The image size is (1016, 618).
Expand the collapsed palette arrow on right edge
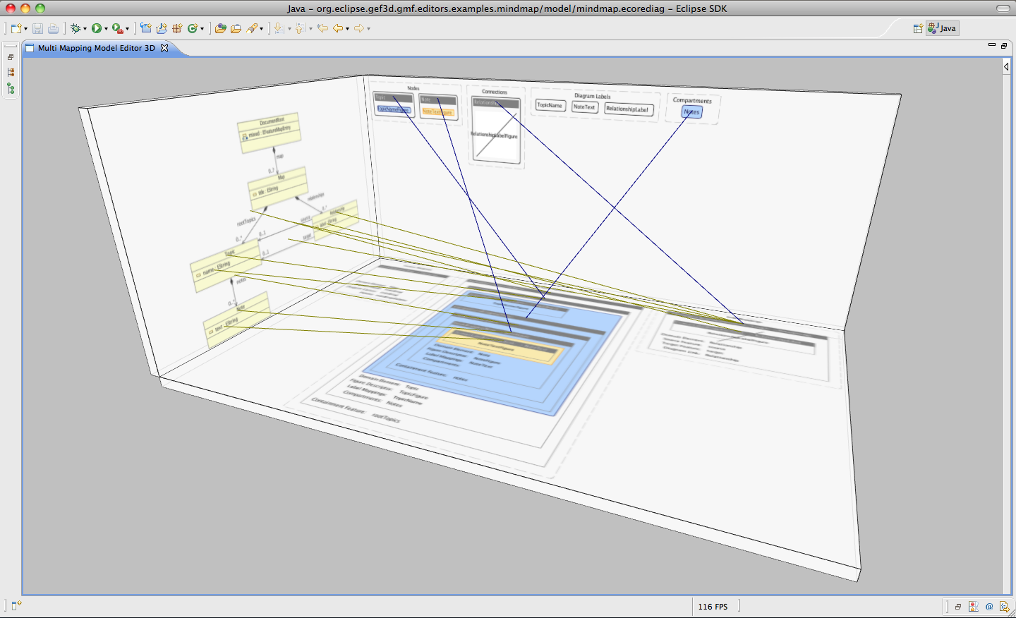click(x=1006, y=66)
